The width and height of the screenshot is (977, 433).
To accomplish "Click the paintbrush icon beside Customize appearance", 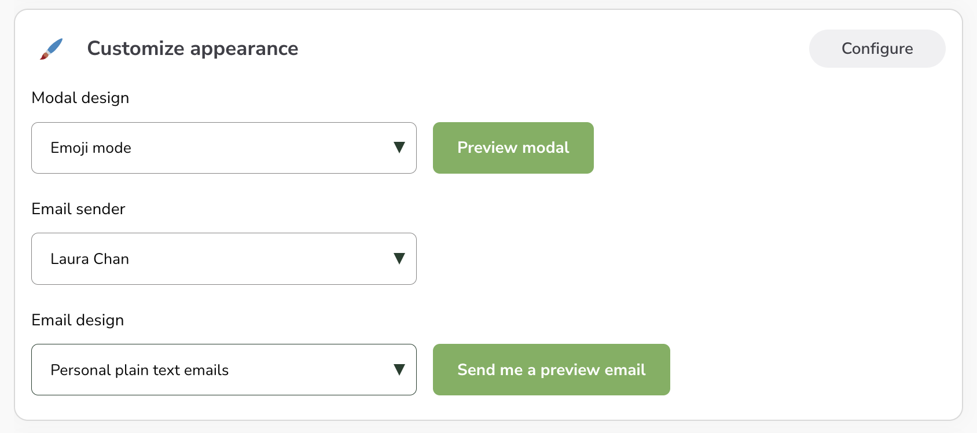I will coord(52,49).
